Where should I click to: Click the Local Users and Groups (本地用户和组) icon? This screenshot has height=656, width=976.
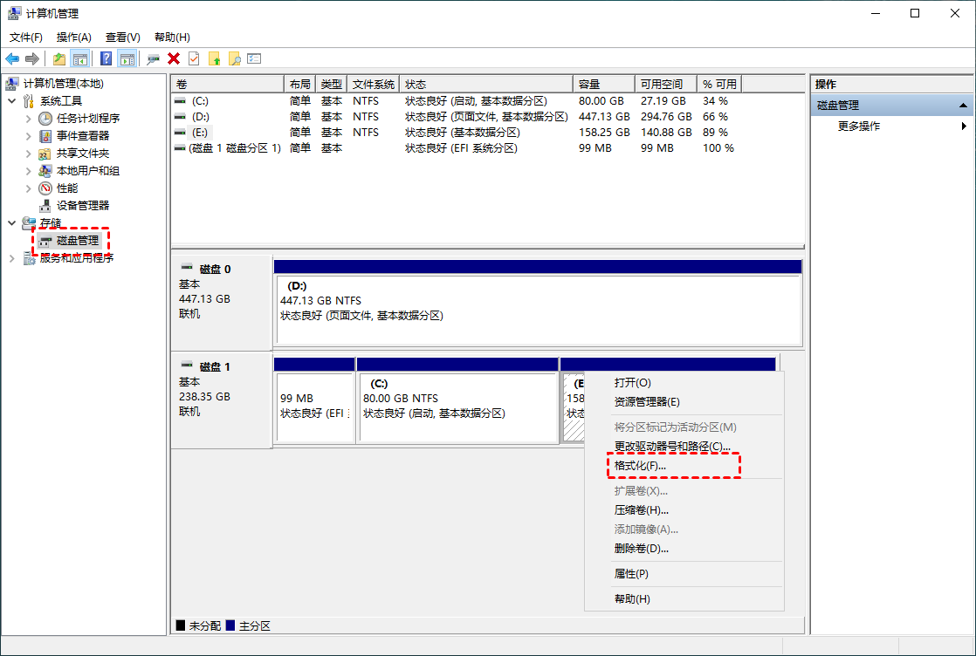(45, 170)
